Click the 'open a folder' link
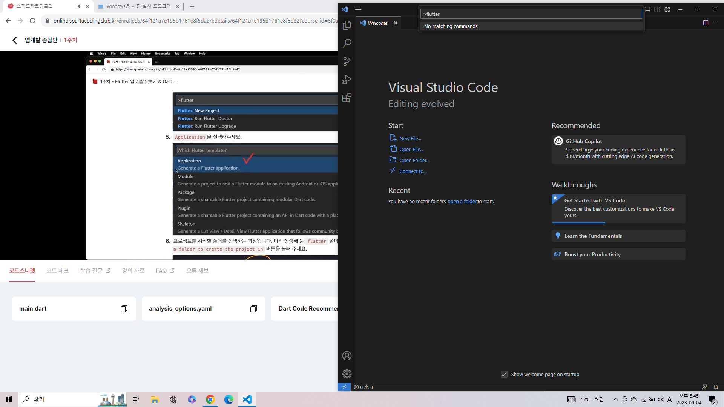 tap(462, 201)
